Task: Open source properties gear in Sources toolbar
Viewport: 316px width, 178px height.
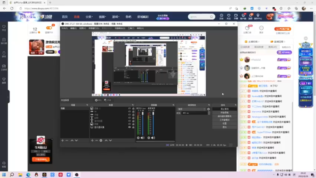Action: [x=101, y=140]
